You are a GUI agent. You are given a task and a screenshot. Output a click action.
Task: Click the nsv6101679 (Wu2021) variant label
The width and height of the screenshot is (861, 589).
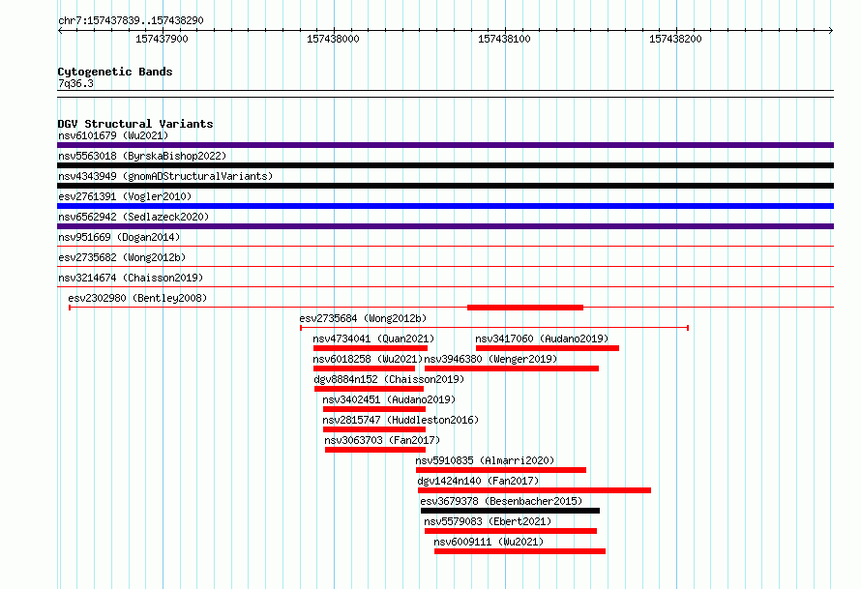(113, 135)
